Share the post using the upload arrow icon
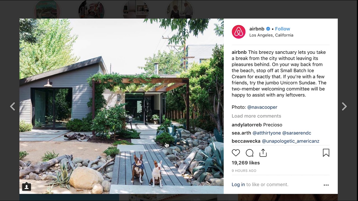Image resolution: width=358 pixels, height=201 pixels. 263,152
